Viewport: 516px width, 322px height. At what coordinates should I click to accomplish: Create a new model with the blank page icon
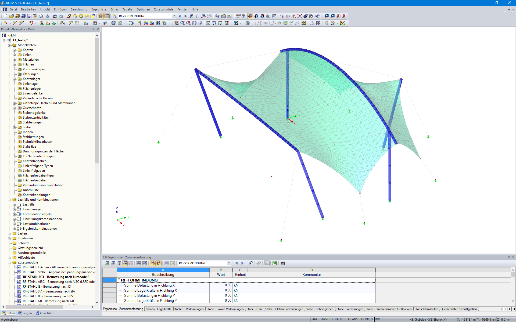(5, 16)
